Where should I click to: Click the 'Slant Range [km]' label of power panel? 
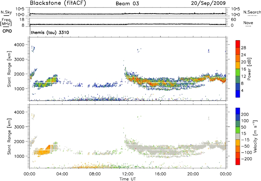(9, 69)
